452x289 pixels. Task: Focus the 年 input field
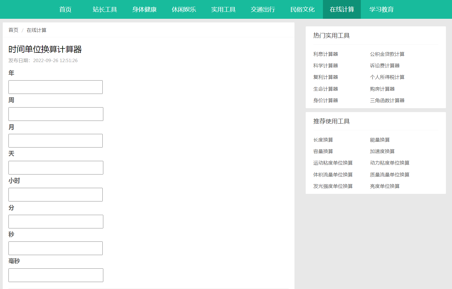55,87
